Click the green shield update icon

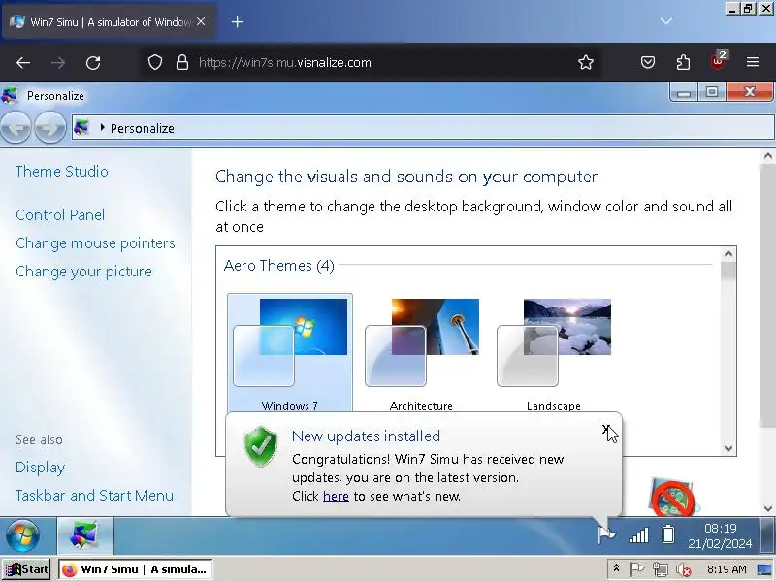[x=261, y=446]
